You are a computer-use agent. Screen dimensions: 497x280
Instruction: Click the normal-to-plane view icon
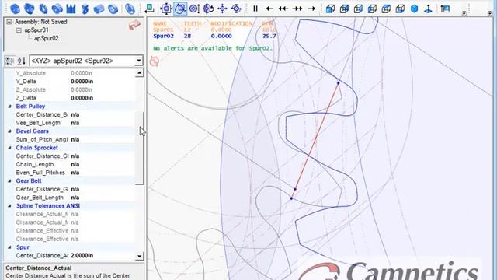pyautogui.click(x=428, y=9)
